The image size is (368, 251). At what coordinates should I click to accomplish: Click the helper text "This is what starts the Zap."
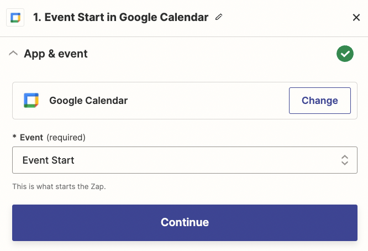click(x=59, y=186)
